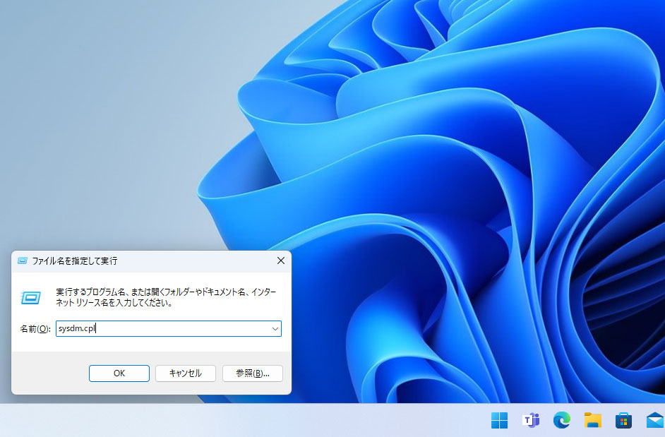
Task: Click the ファイル名を指定して実行 title text
Action: [x=75, y=261]
